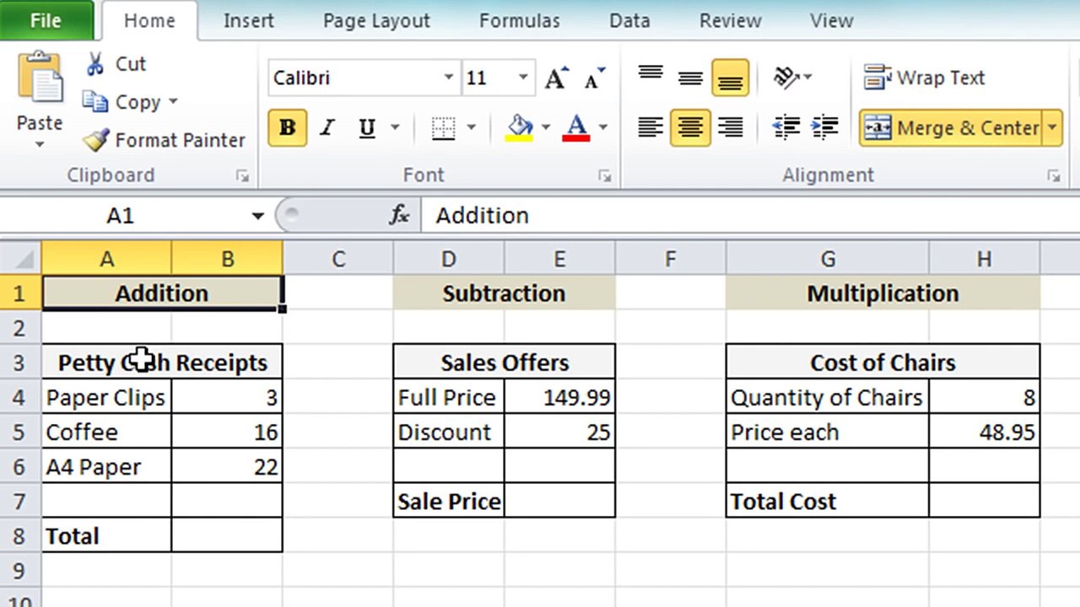Click the empty Total value cell B8

pos(227,535)
